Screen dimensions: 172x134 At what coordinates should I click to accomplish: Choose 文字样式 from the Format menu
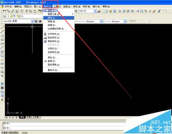58,34
